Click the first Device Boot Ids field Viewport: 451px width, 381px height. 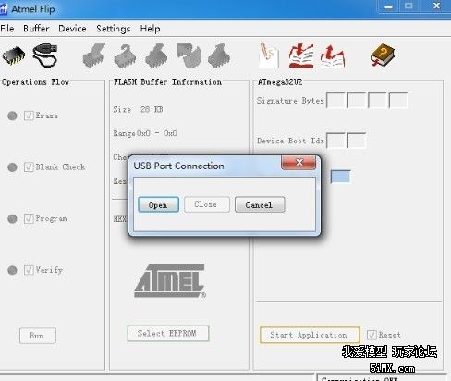pos(335,141)
